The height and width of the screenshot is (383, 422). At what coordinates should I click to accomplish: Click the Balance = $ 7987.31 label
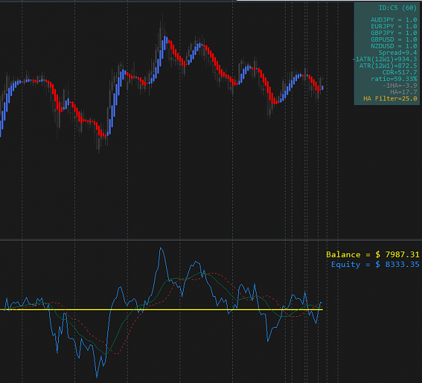373,254
